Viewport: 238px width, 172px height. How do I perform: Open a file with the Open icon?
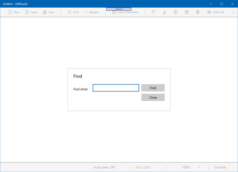coord(27,12)
